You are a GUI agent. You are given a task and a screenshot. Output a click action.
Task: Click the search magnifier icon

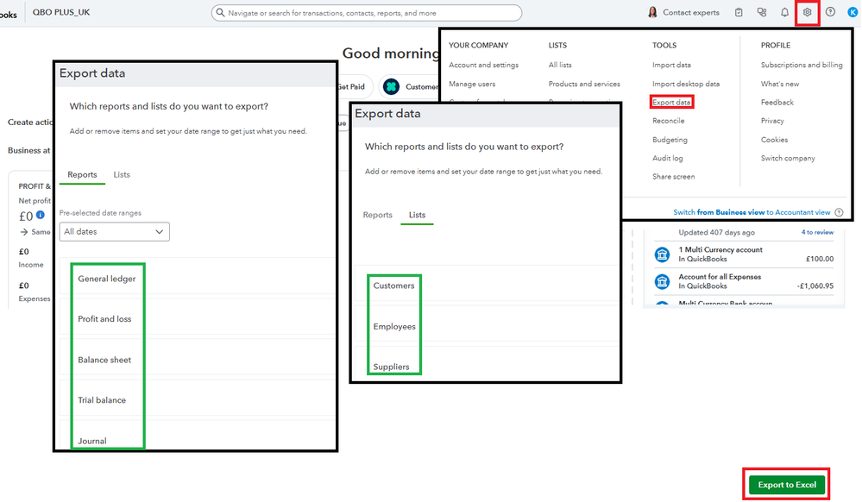pos(220,12)
